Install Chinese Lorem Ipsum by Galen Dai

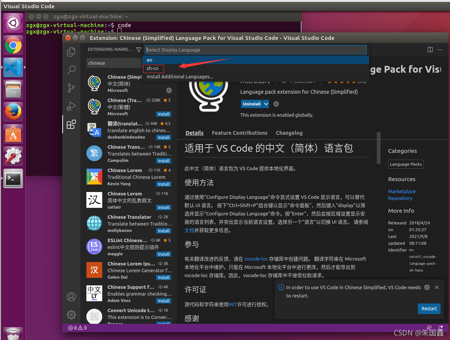point(164,277)
